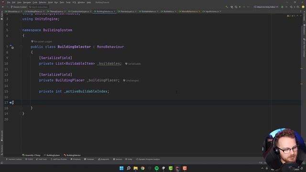
Task: Open Windows taskbar search
Action: 129,168
